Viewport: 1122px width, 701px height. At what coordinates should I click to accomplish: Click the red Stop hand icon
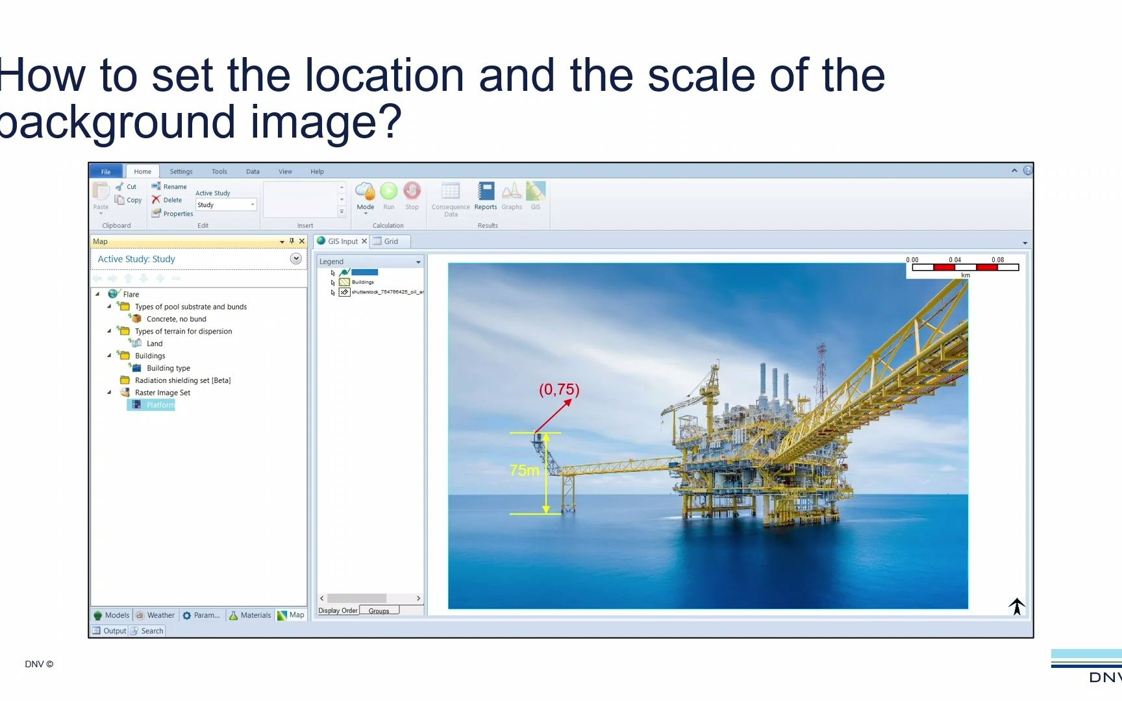[x=412, y=191]
